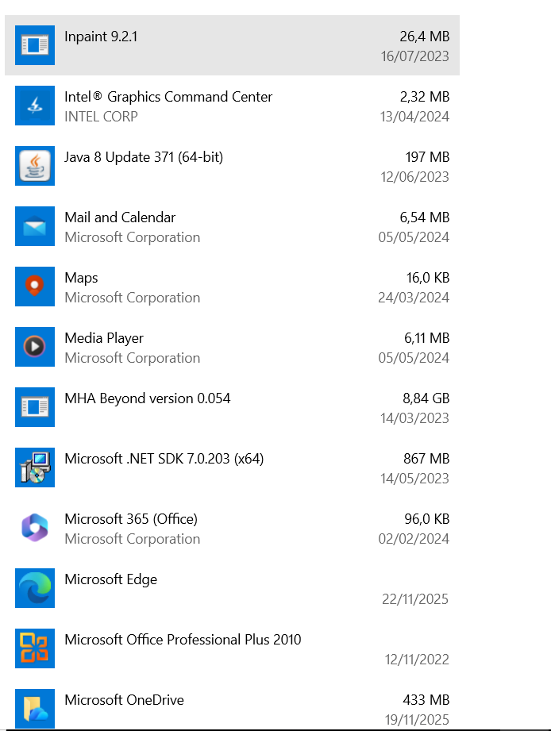Click the Java 8 Update 371 icon
This screenshot has height=731, width=551.
click(34, 166)
